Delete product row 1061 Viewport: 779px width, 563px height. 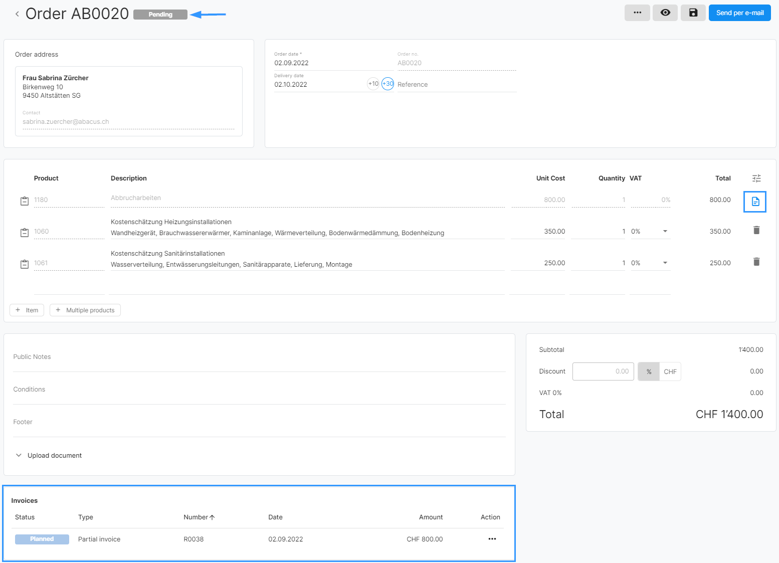(756, 262)
